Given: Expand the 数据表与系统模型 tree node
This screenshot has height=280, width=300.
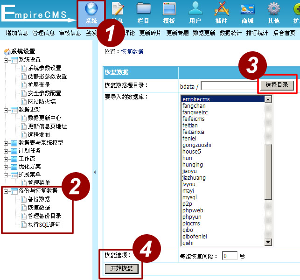Looking at the screenshot, I should point(6,143).
